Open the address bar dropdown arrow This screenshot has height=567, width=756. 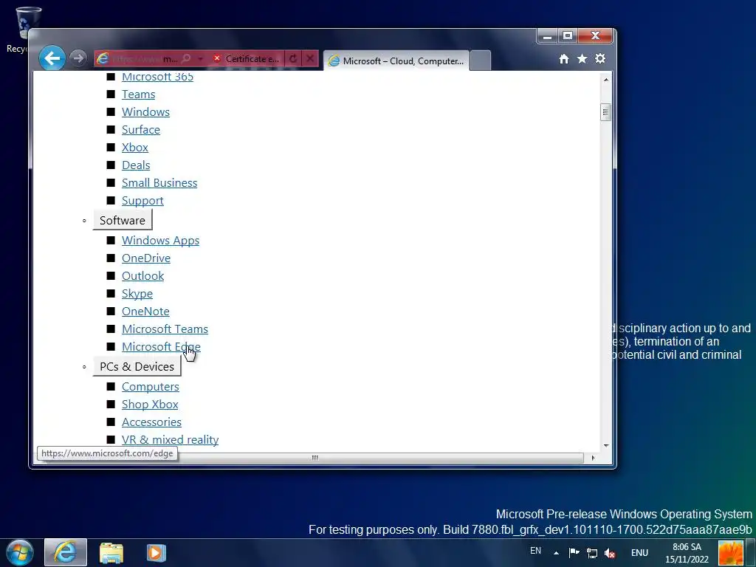tap(201, 59)
